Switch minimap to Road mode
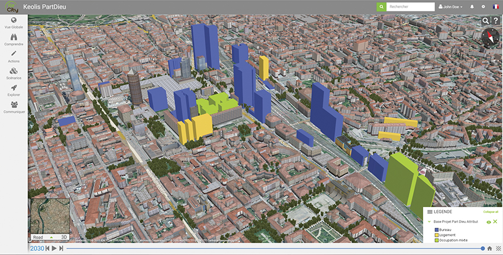The height and width of the screenshot is (255, 503). 38,237
